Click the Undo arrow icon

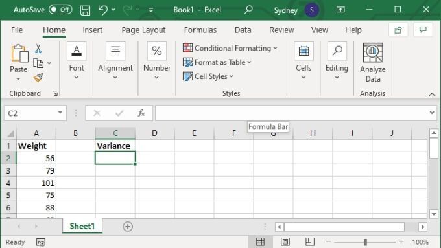103,10
